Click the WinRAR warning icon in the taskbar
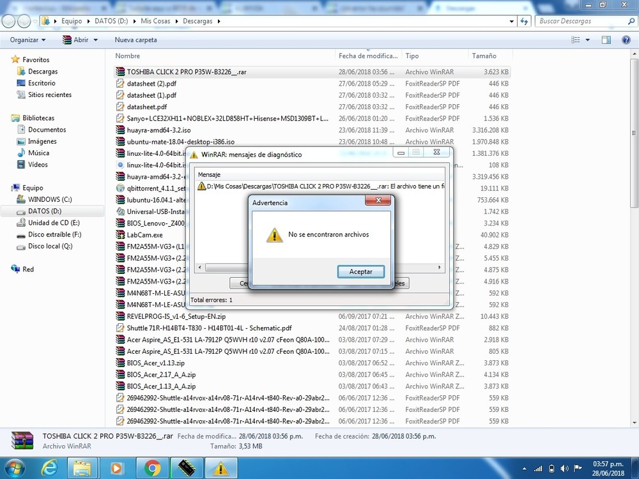This screenshot has height=479, width=639. (220, 468)
